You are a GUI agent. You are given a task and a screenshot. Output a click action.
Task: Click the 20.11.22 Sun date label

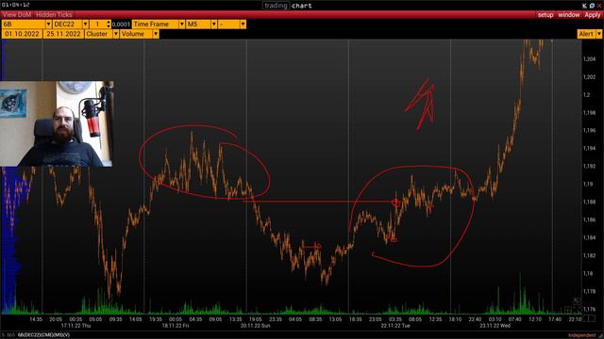point(256,326)
